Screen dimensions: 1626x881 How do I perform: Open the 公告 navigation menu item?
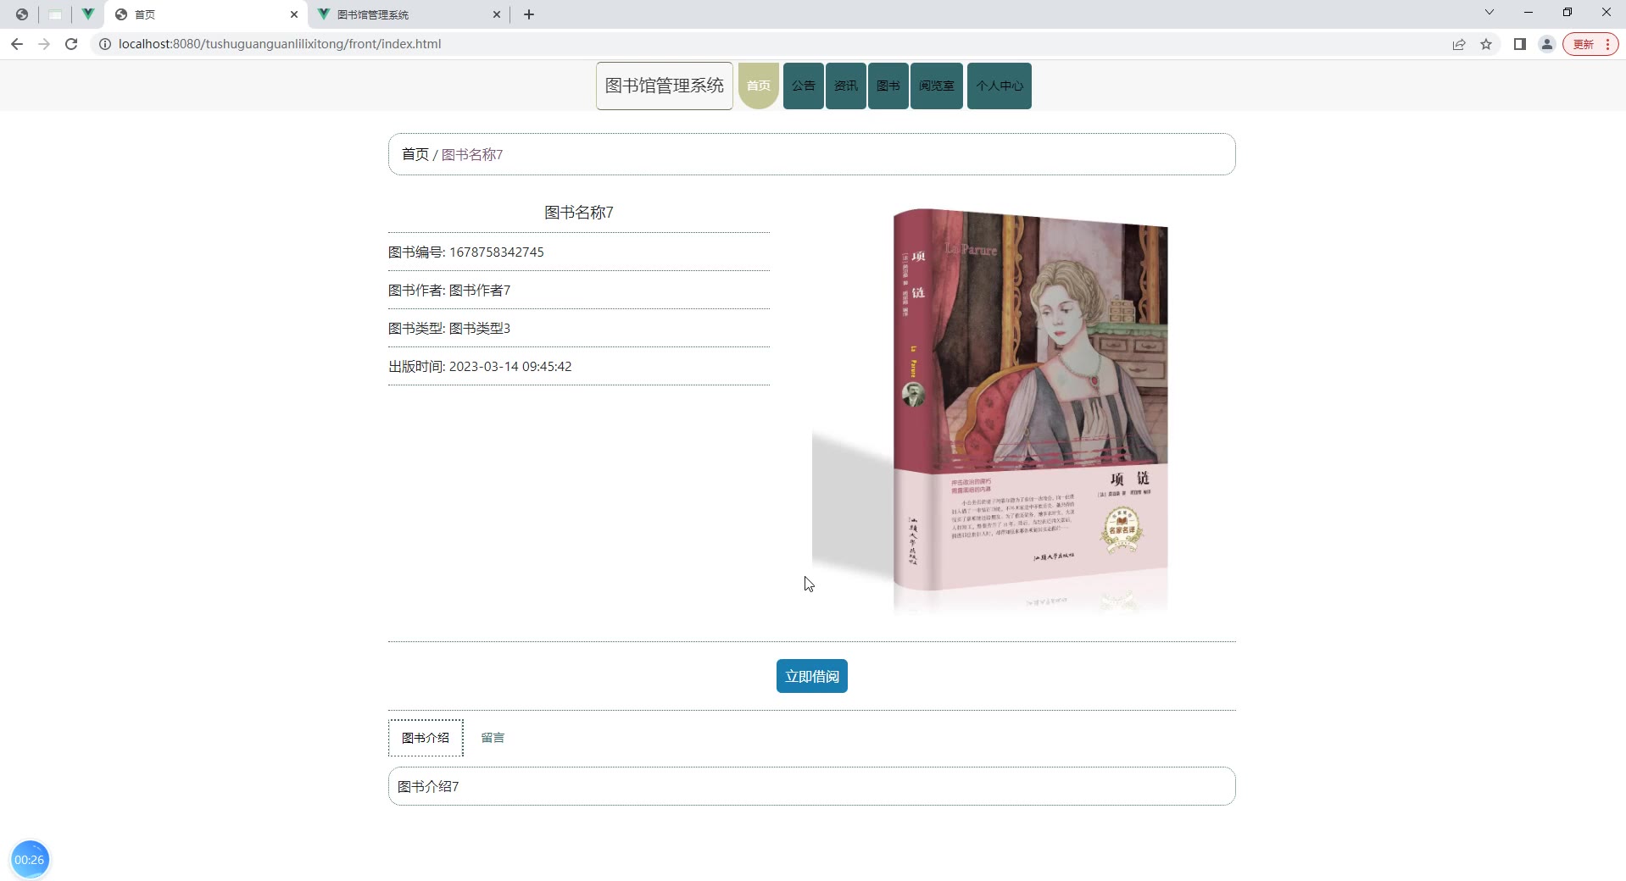(x=804, y=86)
